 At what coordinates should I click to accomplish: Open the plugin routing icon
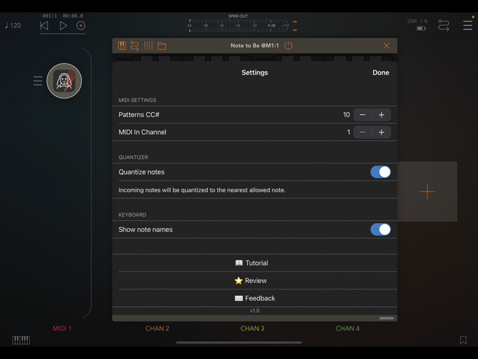click(x=135, y=46)
